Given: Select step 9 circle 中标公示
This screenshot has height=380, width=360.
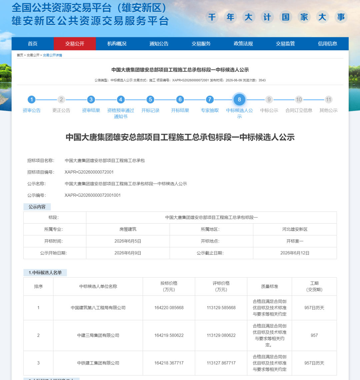Looking at the screenshot, I should click(x=269, y=99).
